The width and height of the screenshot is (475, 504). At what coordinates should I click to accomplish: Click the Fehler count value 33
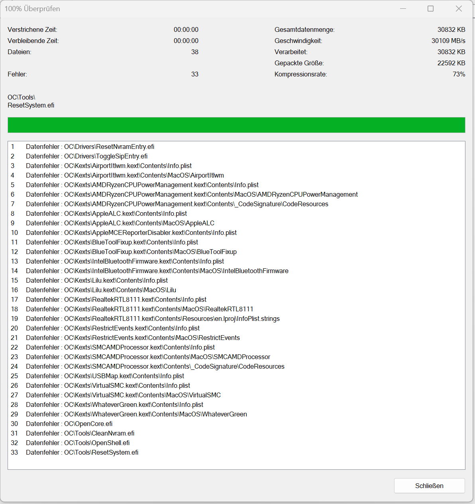195,74
